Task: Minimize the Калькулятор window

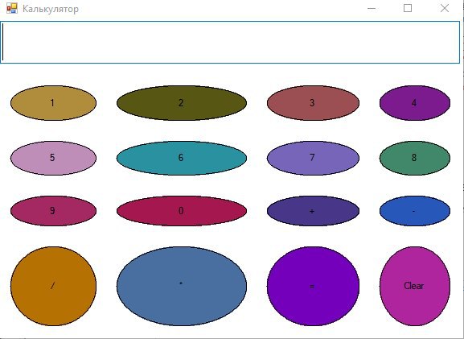Action: coord(372,8)
